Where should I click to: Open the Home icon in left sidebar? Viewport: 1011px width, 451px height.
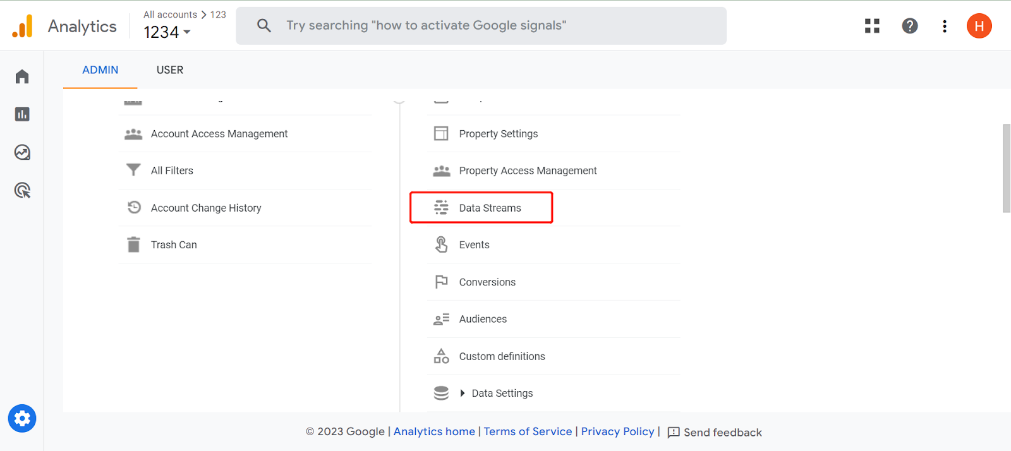point(22,76)
